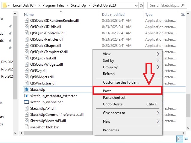Open Properties from context menu

coord(128,130)
